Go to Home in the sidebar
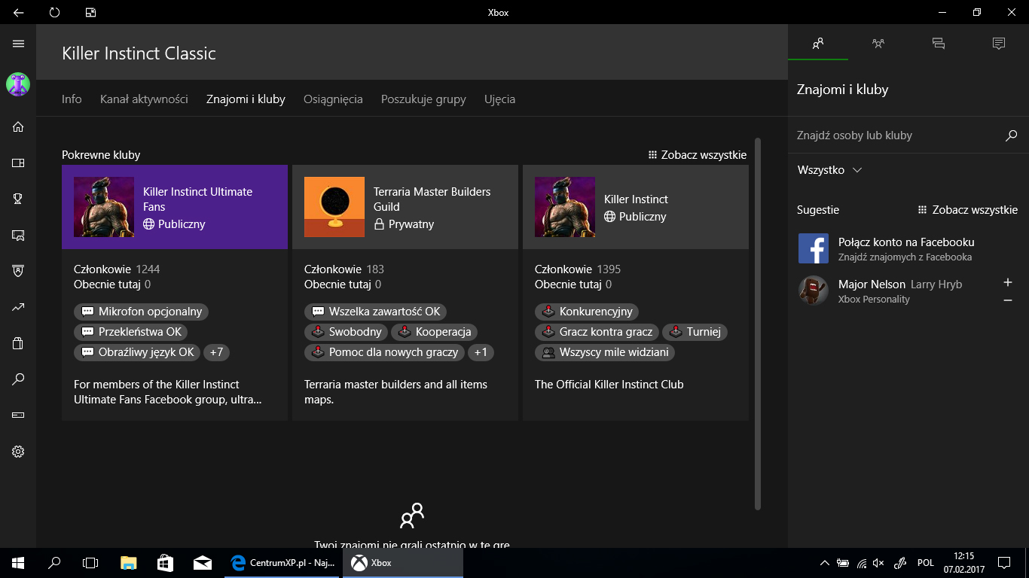 pyautogui.click(x=18, y=126)
